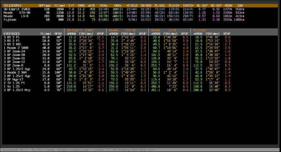Screen dimensions: 281x152
Task: Click the MOON column header
Action: tap(228, 6)
